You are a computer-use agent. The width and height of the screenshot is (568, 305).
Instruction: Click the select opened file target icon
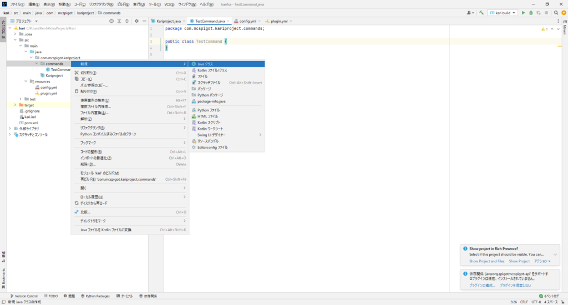click(111, 21)
